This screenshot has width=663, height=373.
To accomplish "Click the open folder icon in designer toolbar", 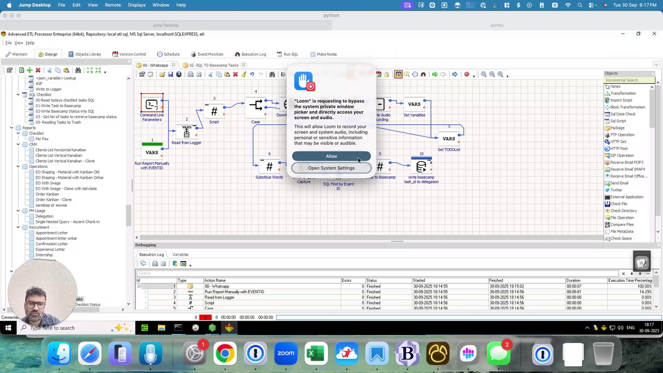I will click(162, 74).
